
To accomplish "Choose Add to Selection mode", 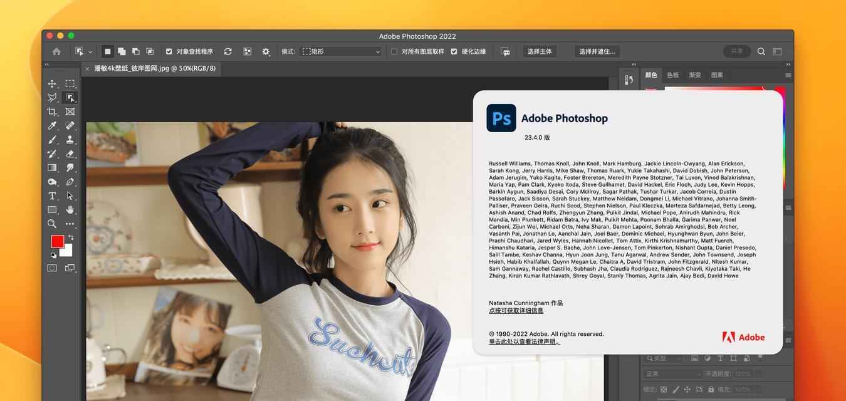I will coord(122,51).
